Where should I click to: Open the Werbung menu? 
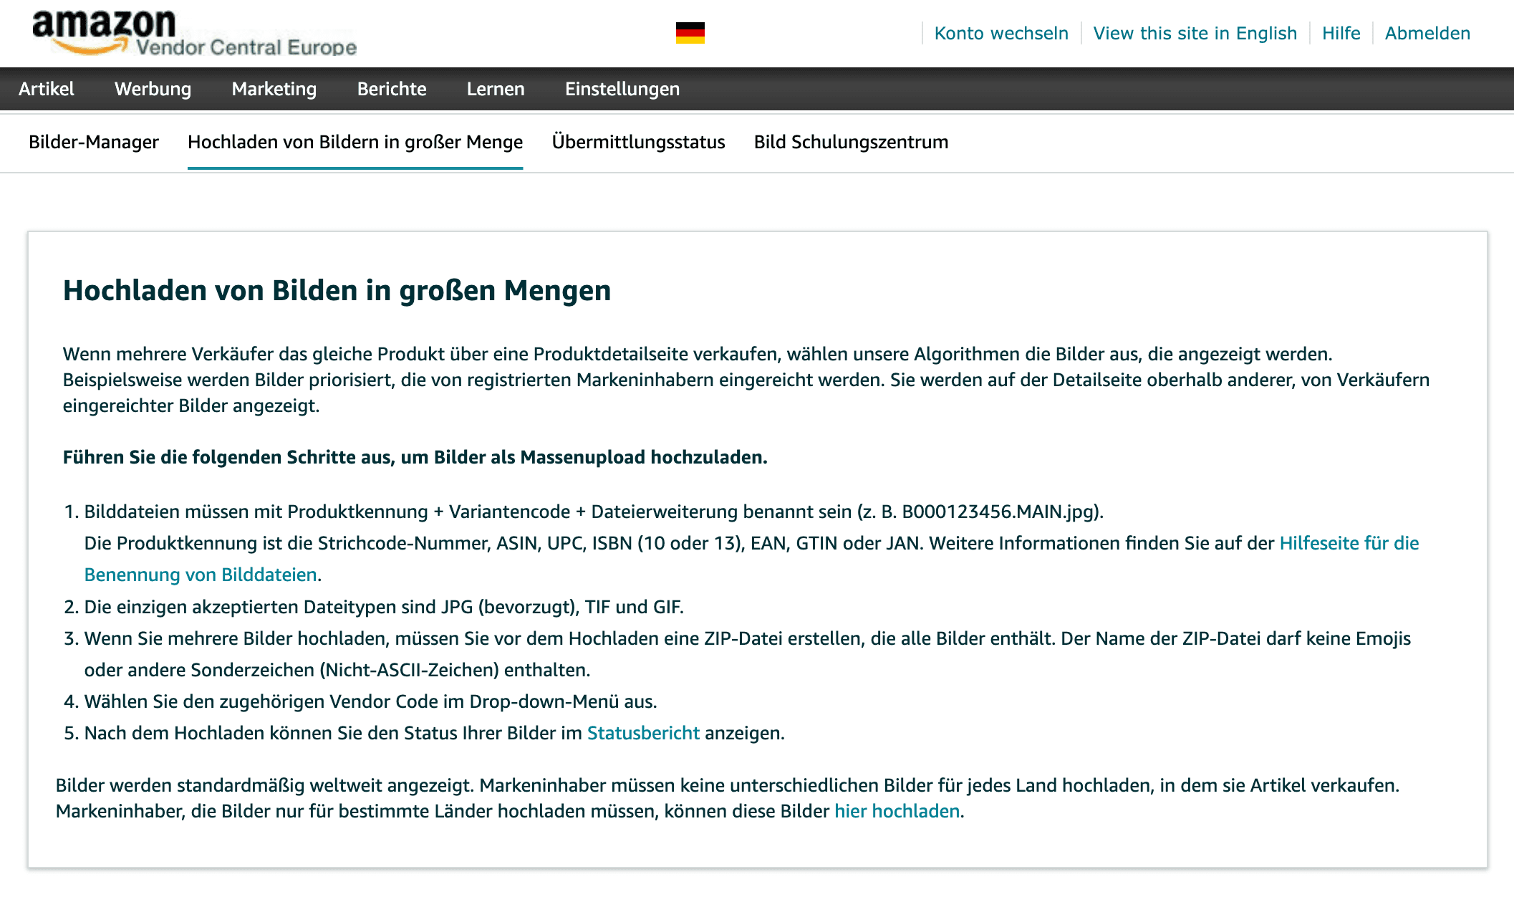click(x=153, y=89)
